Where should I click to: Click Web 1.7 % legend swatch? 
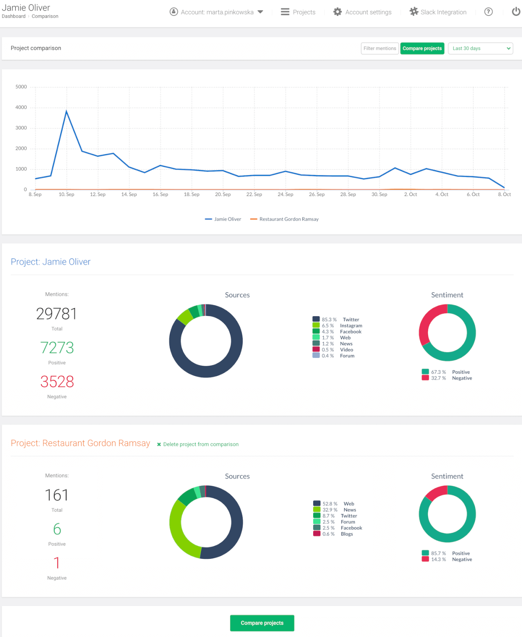tap(316, 337)
